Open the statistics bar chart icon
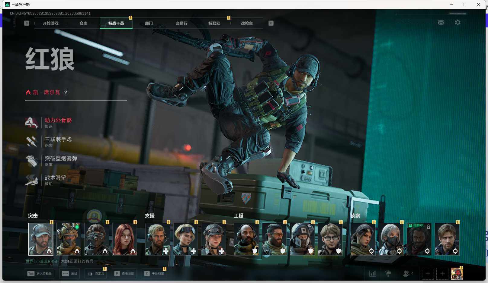488x283 pixels. pos(372,273)
